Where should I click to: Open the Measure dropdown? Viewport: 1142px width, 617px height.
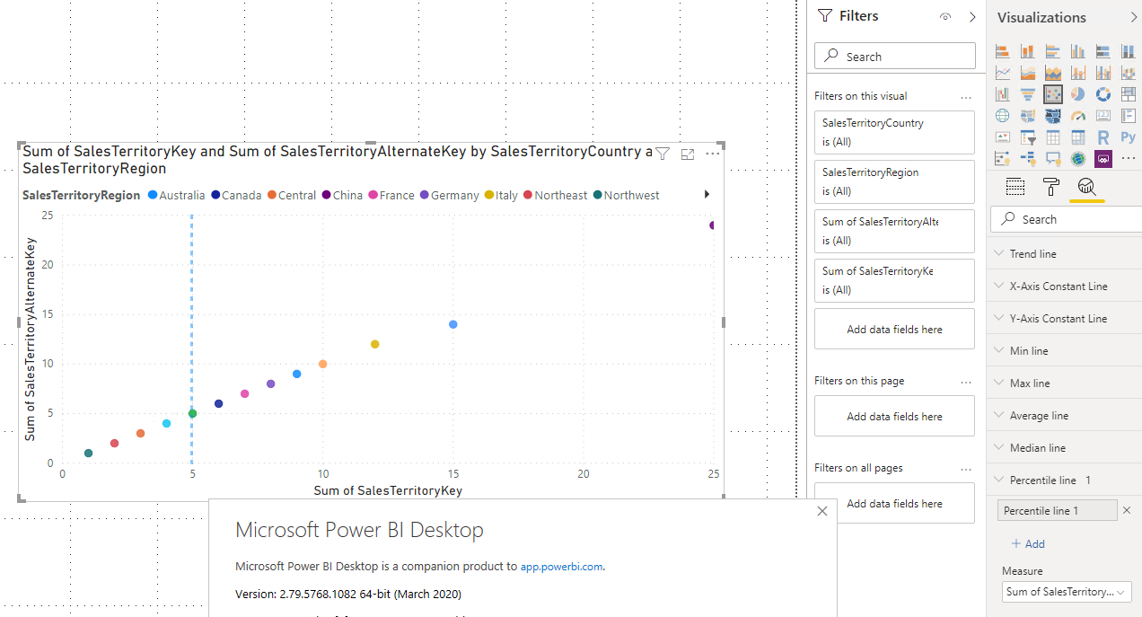tap(1067, 592)
